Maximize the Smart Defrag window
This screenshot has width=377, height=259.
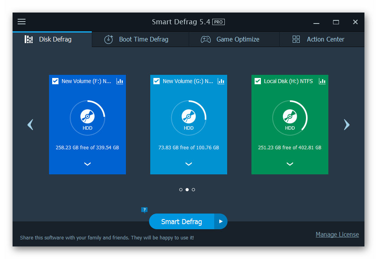[336, 22]
